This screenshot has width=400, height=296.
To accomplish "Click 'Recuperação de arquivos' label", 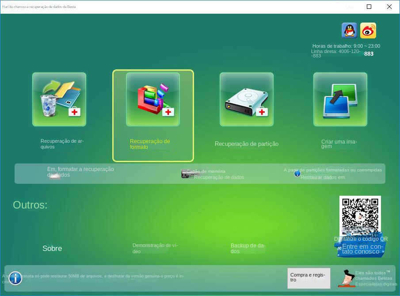I will pos(62,144).
